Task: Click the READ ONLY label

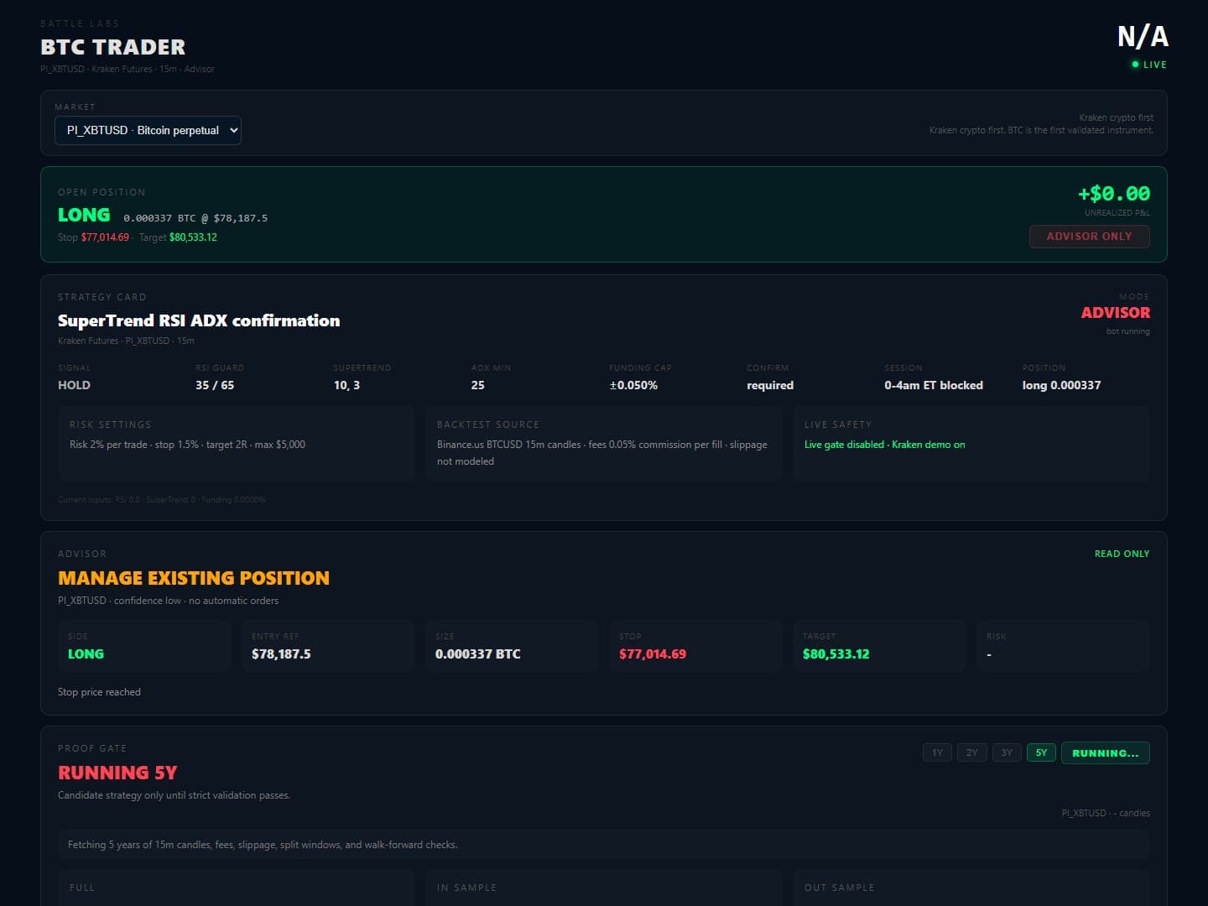Action: tap(1122, 554)
